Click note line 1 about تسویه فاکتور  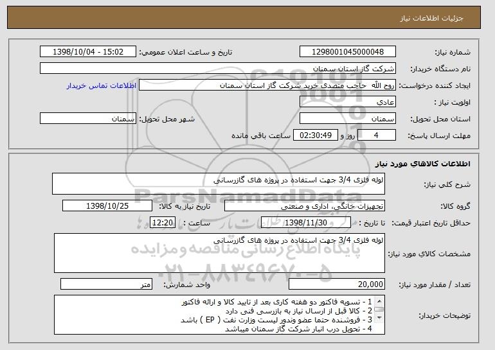click(277, 302)
